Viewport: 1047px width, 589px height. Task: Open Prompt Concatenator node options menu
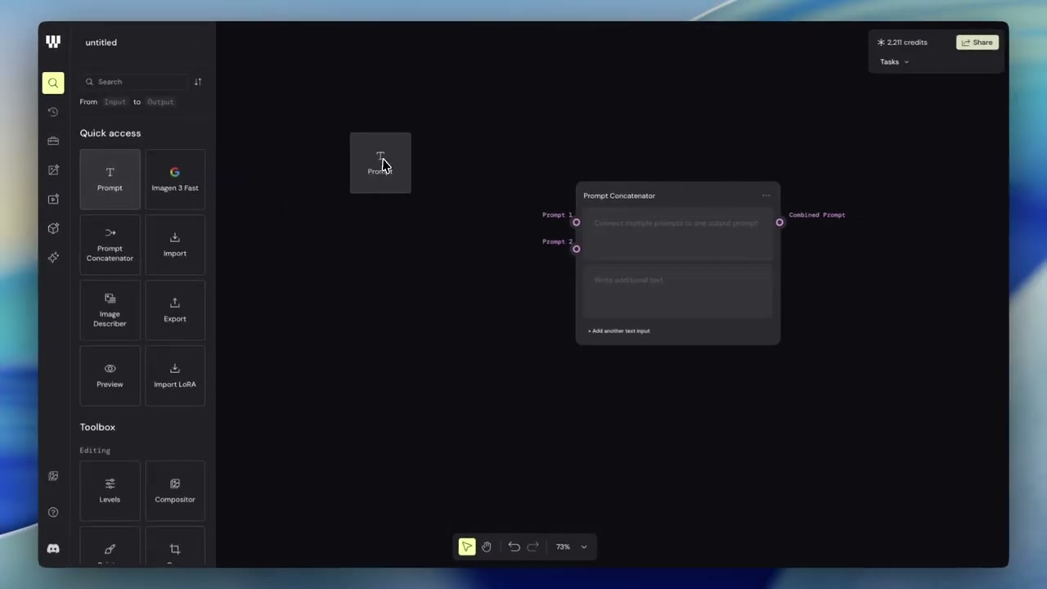coord(766,196)
